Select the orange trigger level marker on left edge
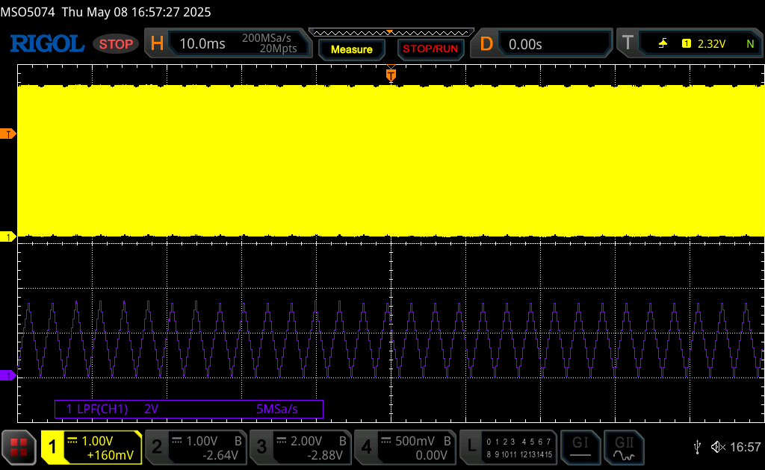 click(10, 134)
